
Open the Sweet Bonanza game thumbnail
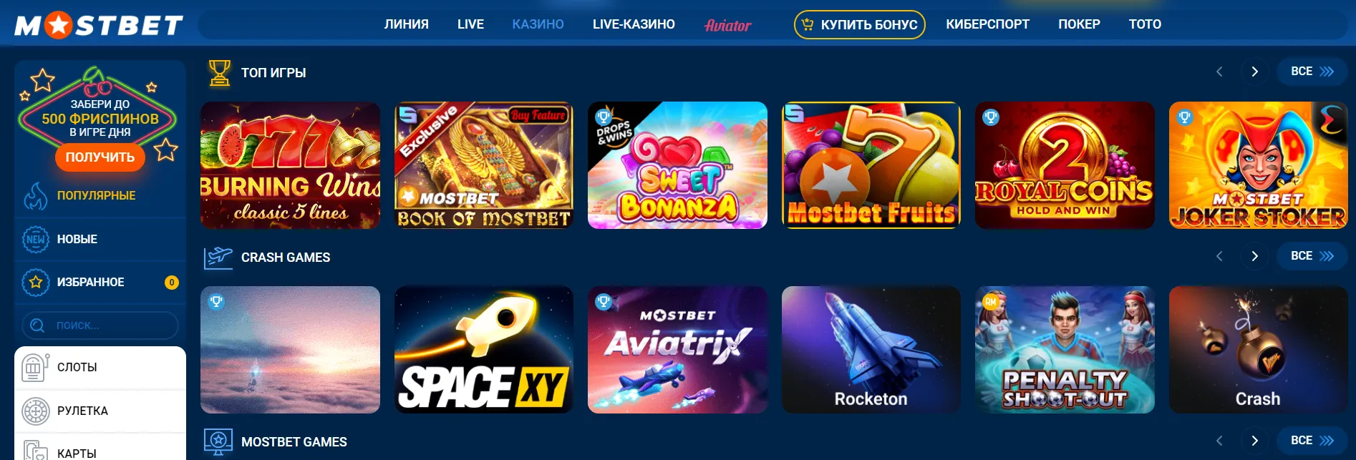677,165
